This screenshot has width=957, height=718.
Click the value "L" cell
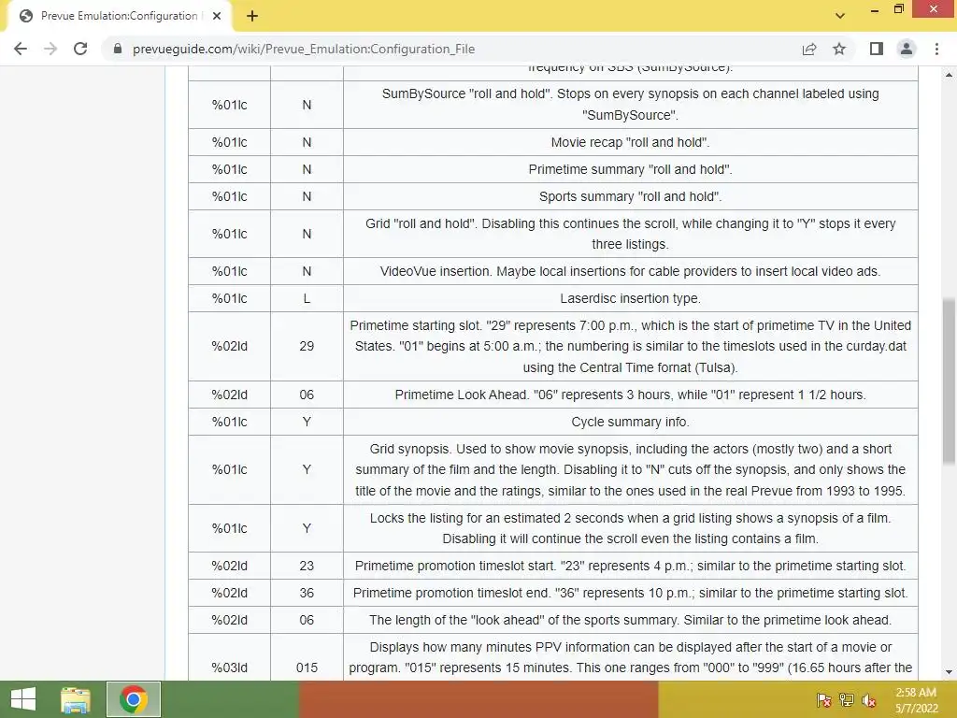tap(307, 298)
